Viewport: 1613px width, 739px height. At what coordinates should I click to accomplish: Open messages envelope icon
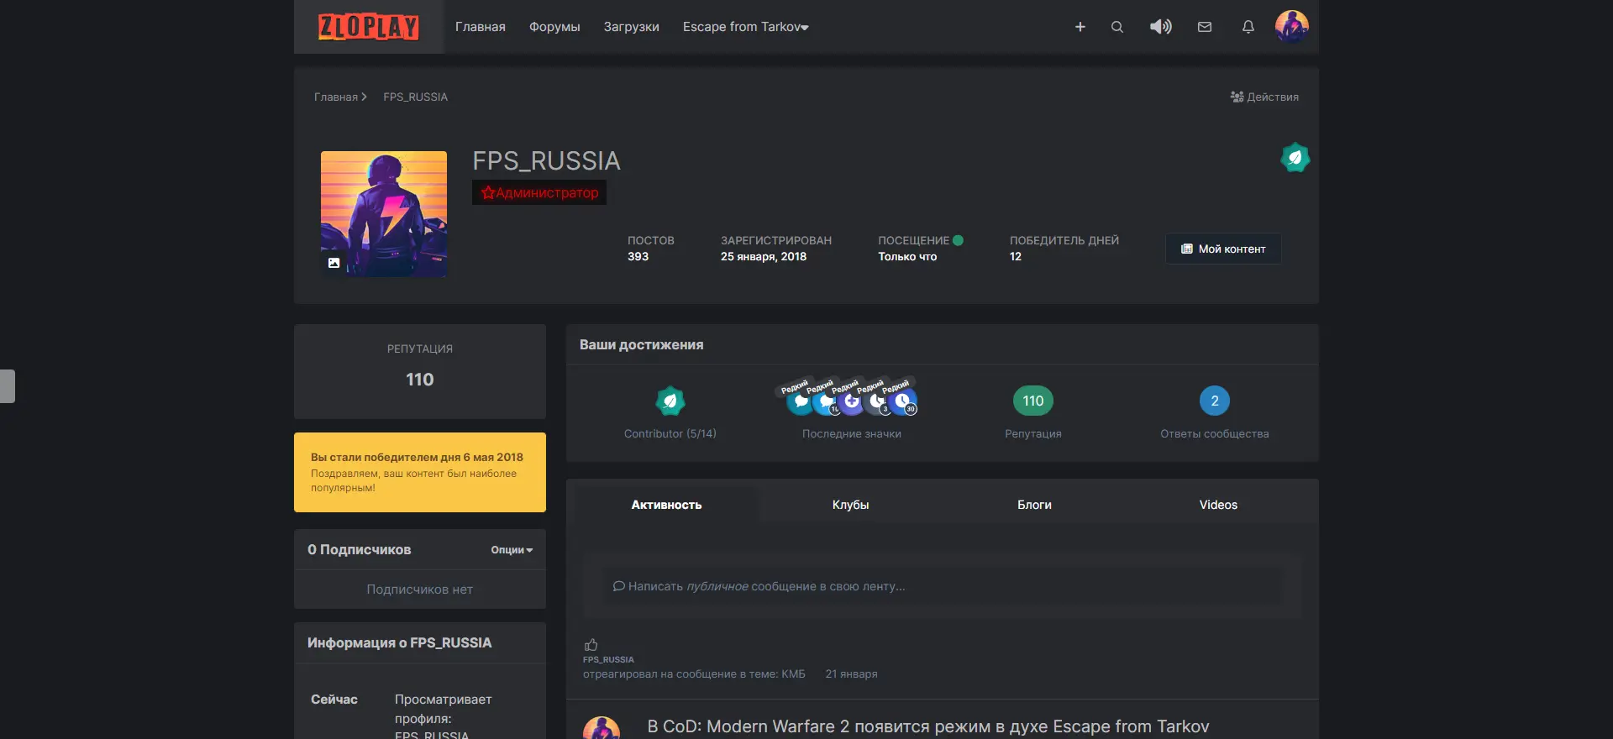(1205, 27)
